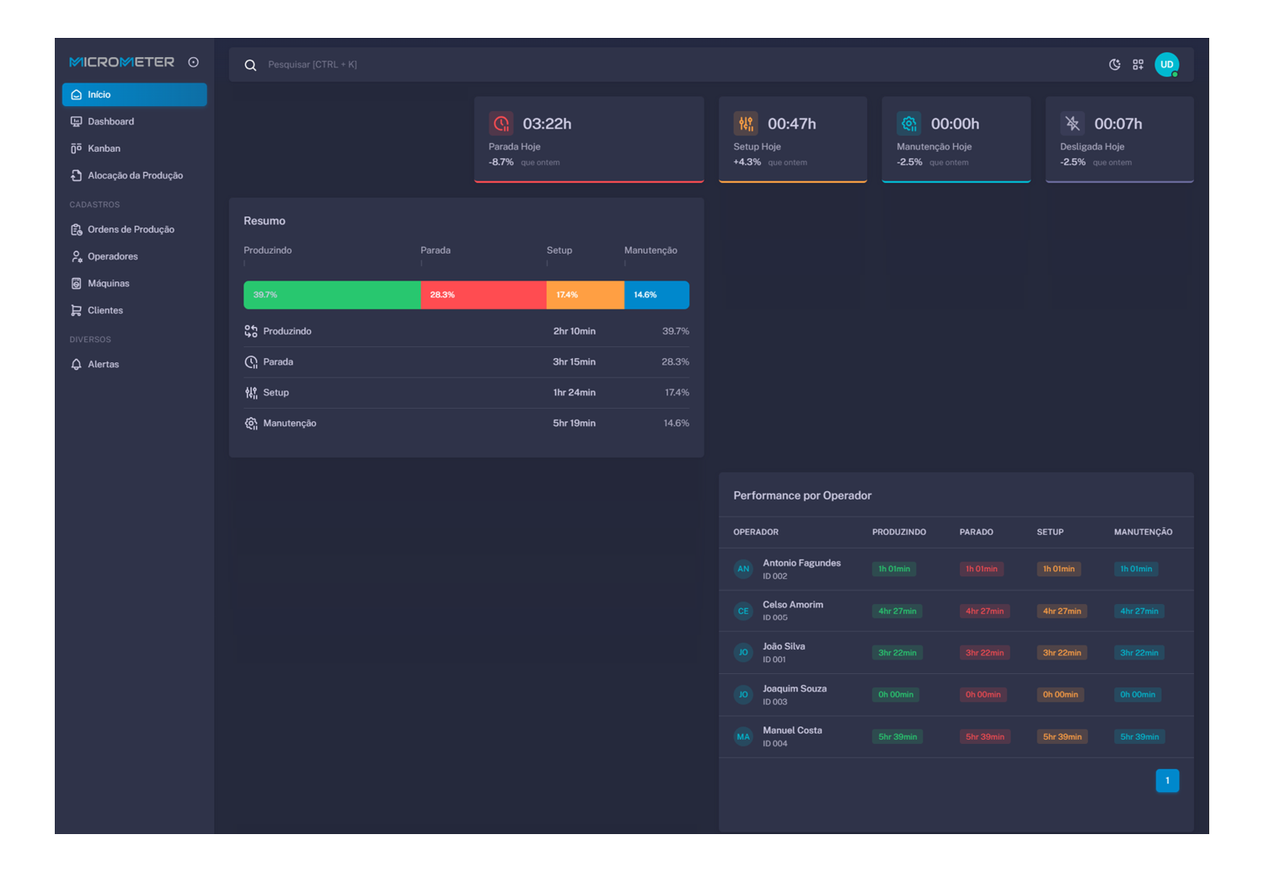
Task: Click the Setup row sliders icon in Resumo
Action: tap(251, 393)
